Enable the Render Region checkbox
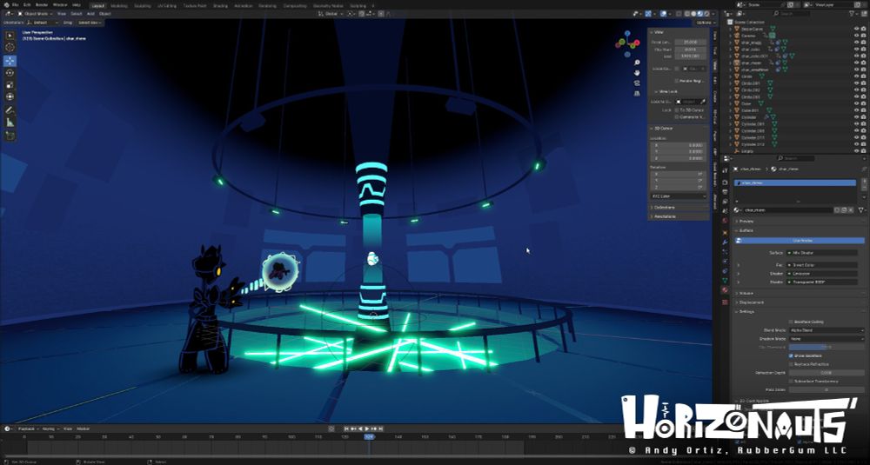This screenshot has width=870, height=465. coord(676,81)
